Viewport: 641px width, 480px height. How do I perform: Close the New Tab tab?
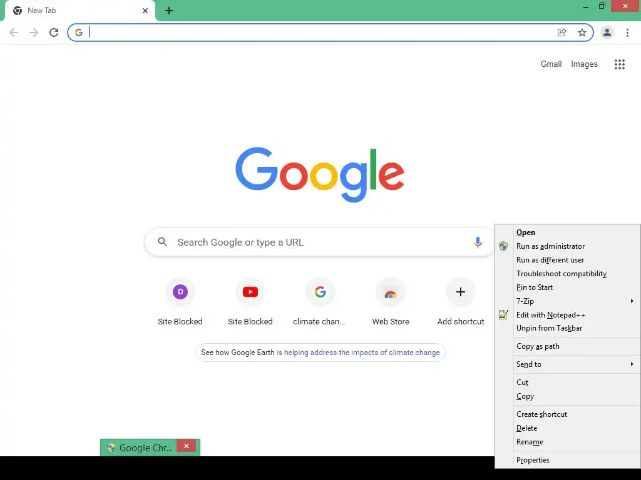tap(145, 11)
